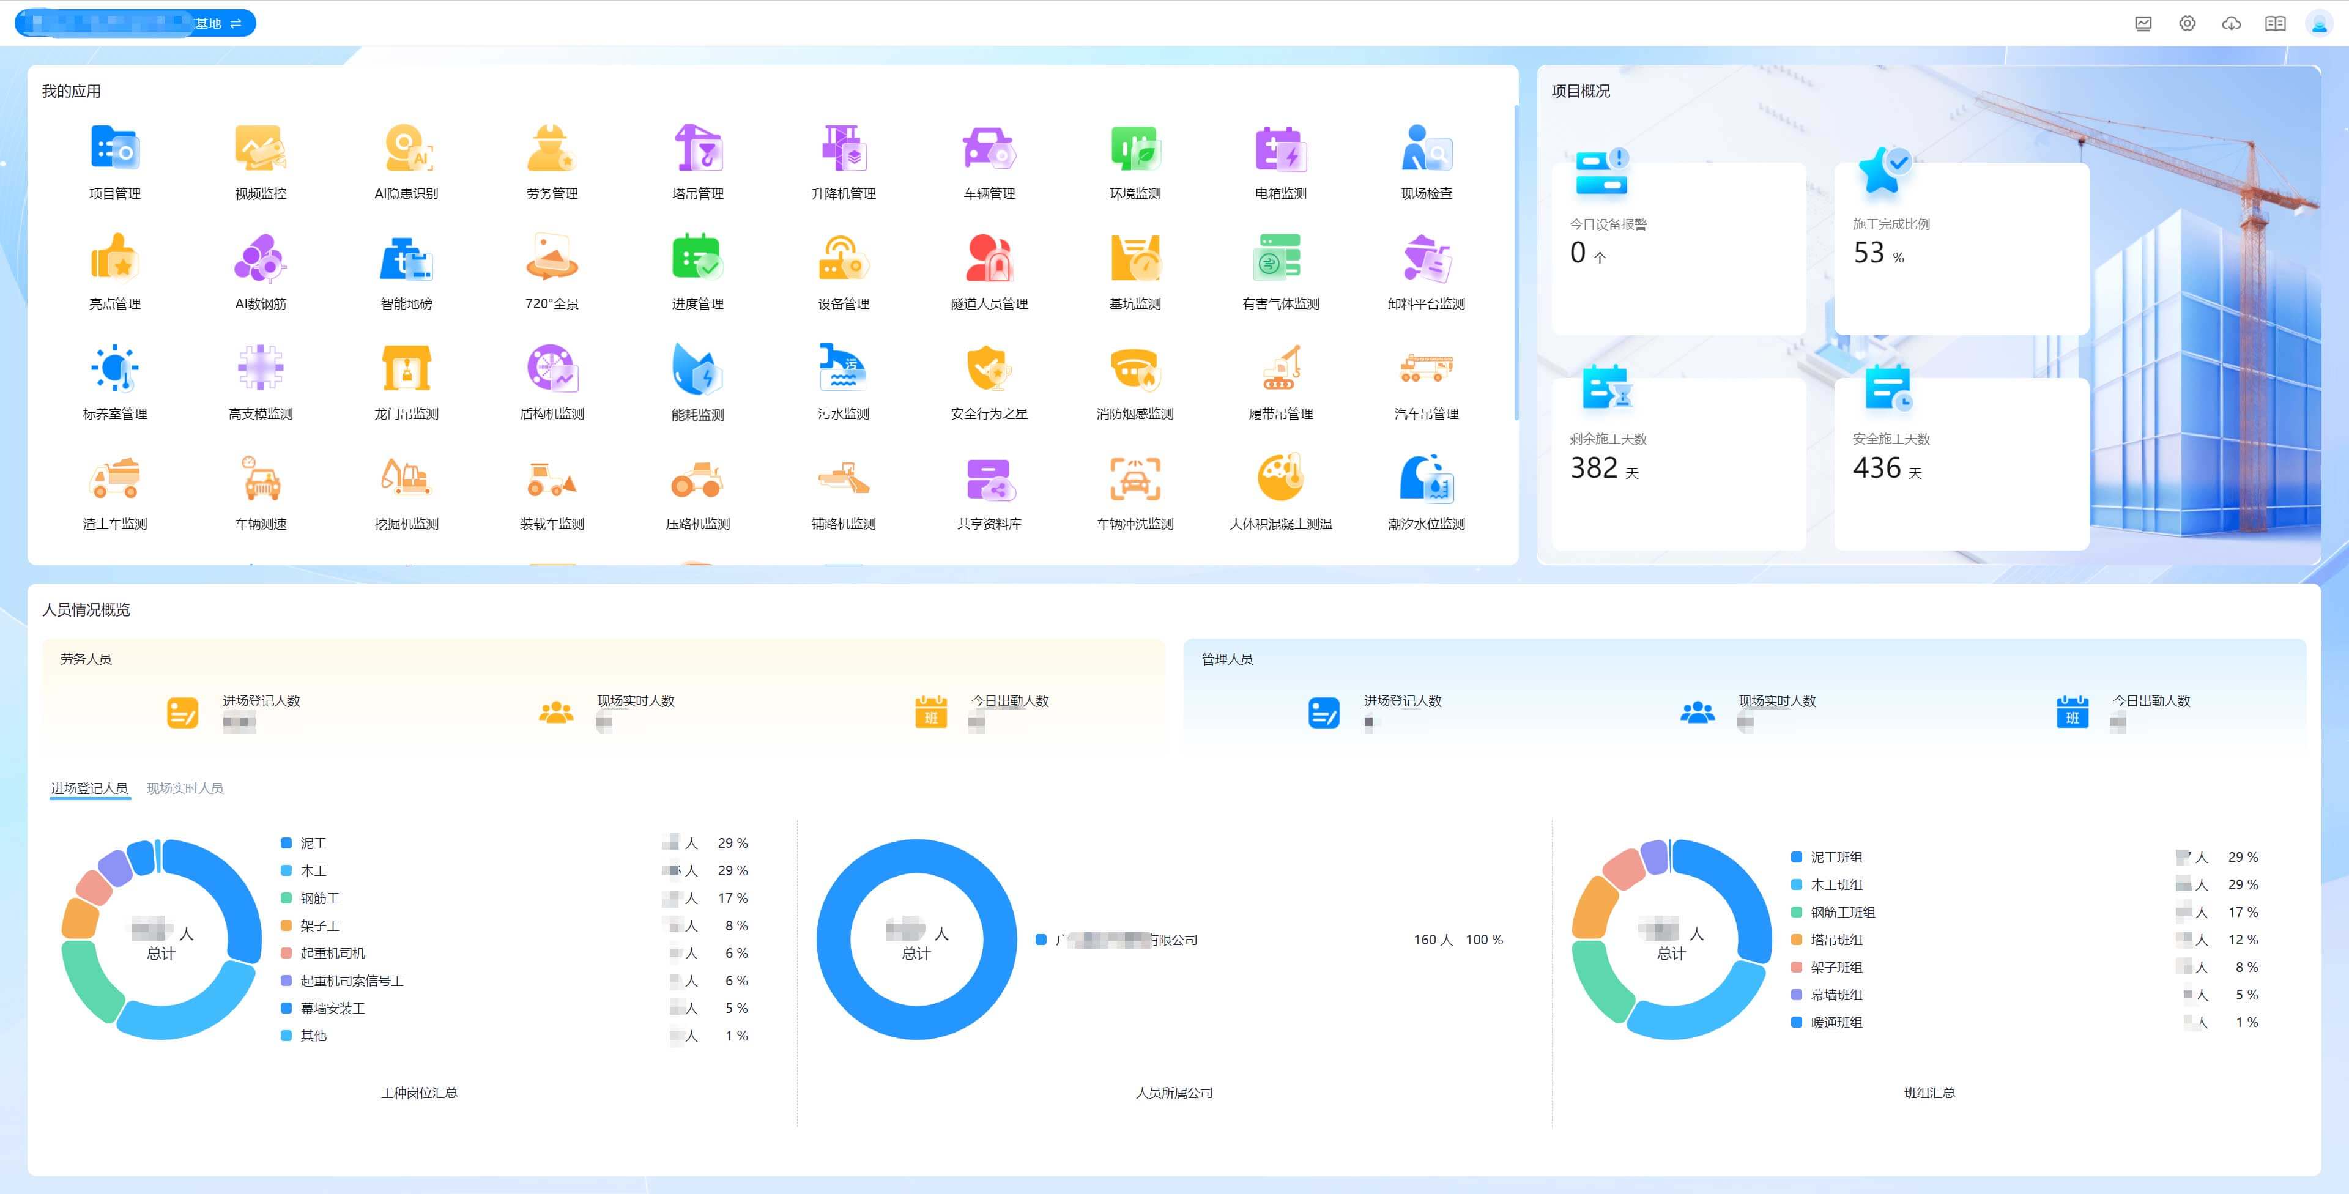Toggle 钢筋工班组 legend entry in team chart
Screen dimensions: 2349x1194
1842,912
